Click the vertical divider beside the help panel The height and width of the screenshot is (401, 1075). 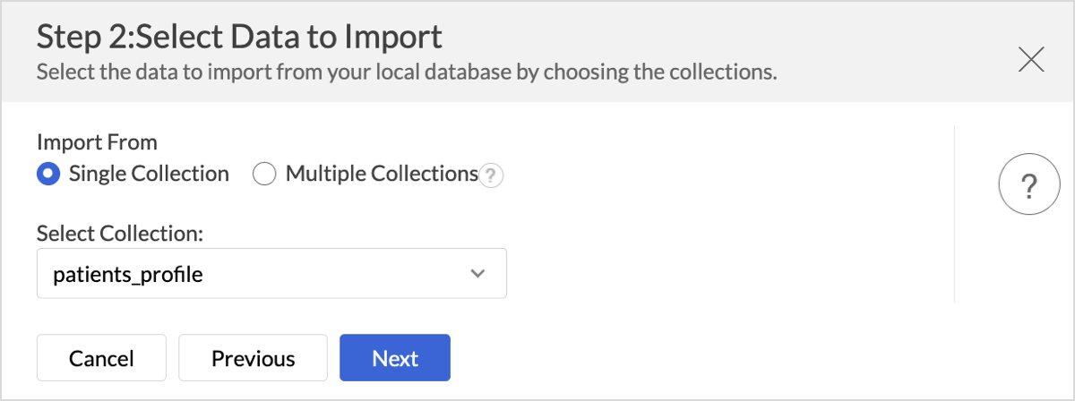[x=955, y=215]
